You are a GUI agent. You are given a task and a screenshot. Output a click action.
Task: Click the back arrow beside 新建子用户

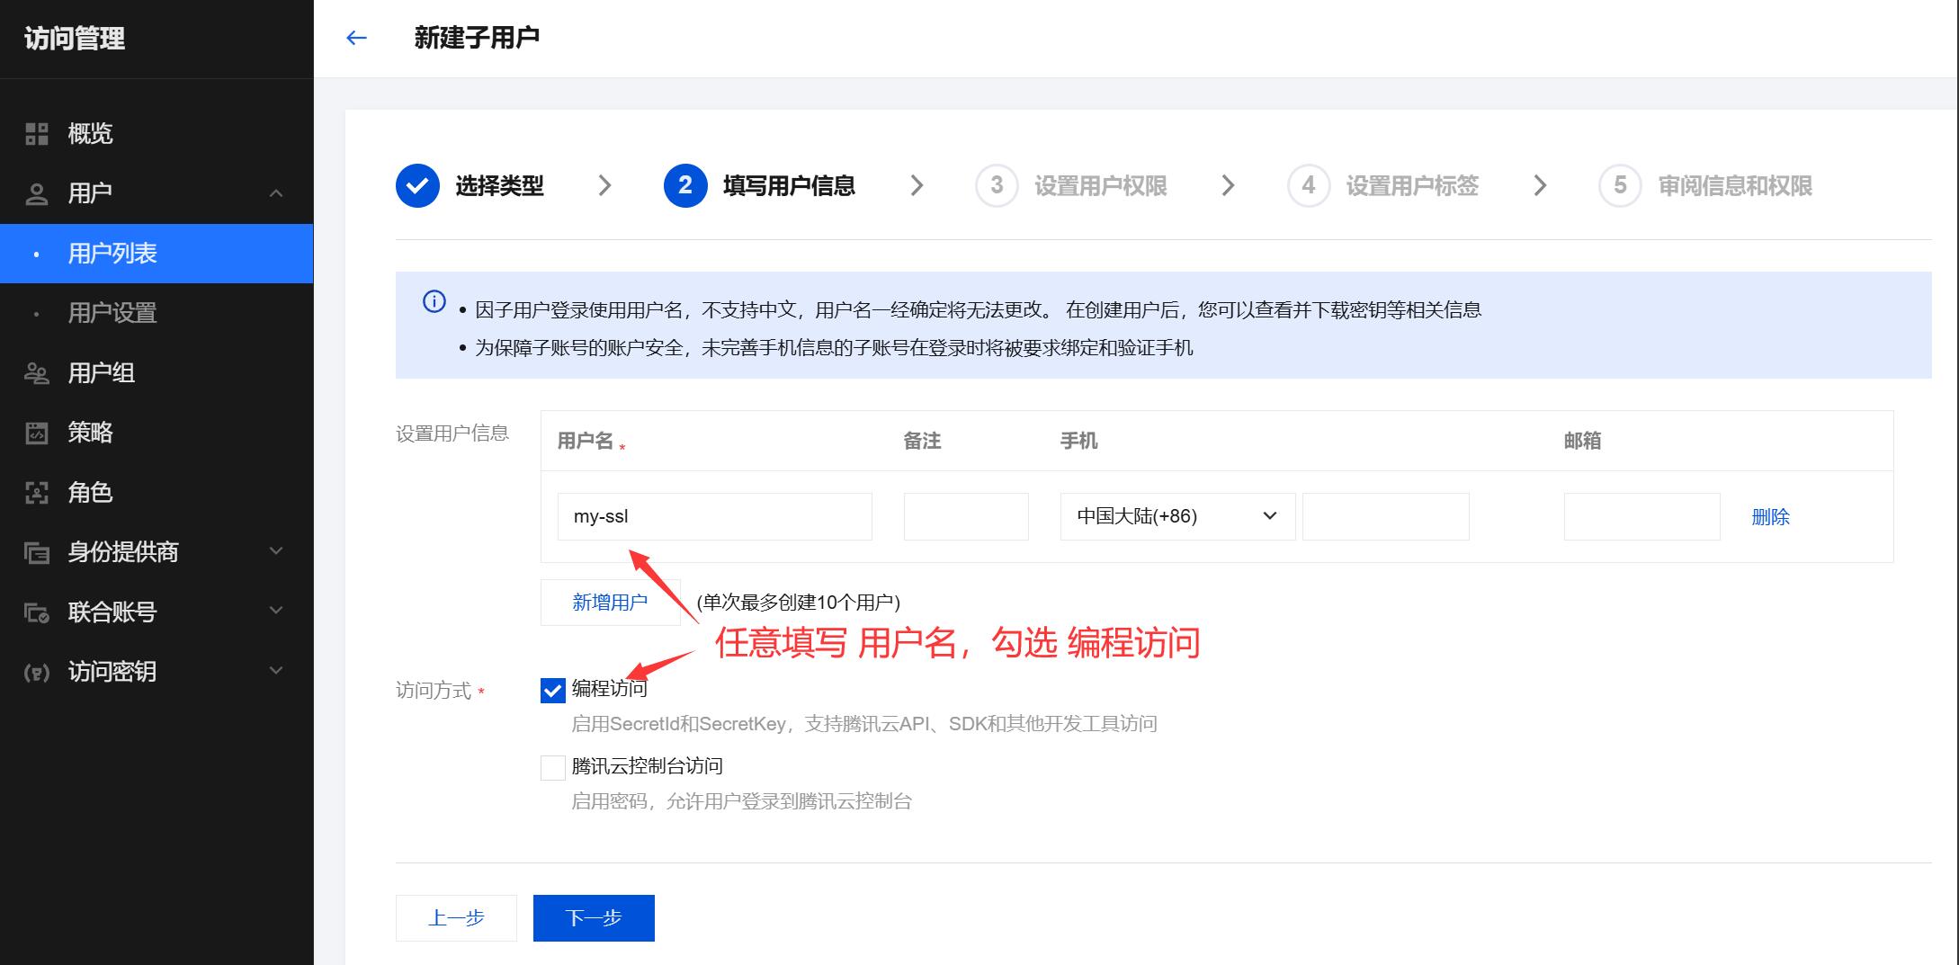pos(356,38)
